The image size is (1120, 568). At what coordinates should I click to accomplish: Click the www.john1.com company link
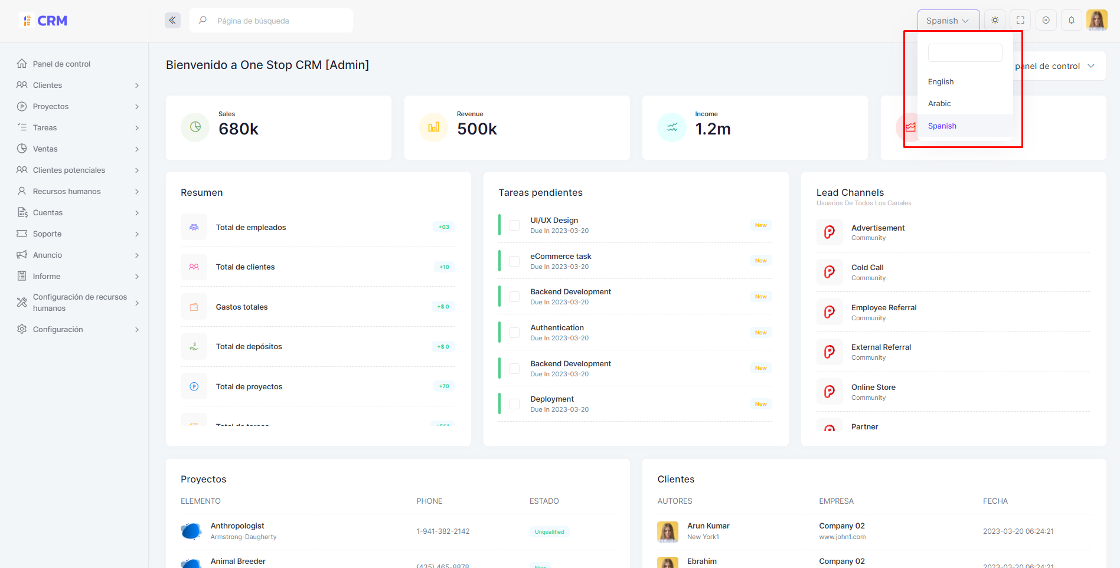pyautogui.click(x=842, y=537)
